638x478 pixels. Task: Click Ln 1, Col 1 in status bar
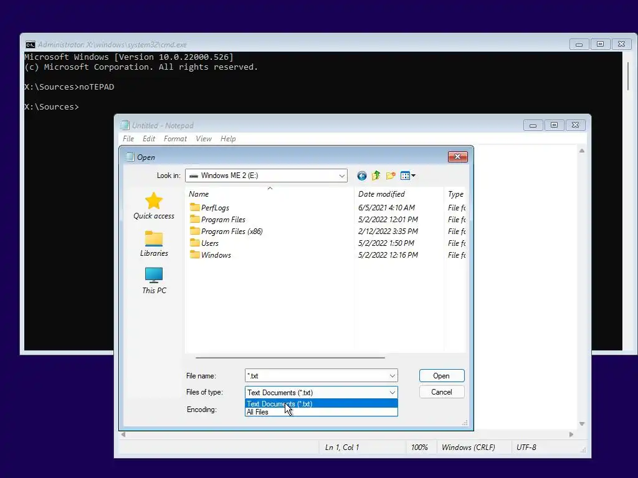point(342,447)
